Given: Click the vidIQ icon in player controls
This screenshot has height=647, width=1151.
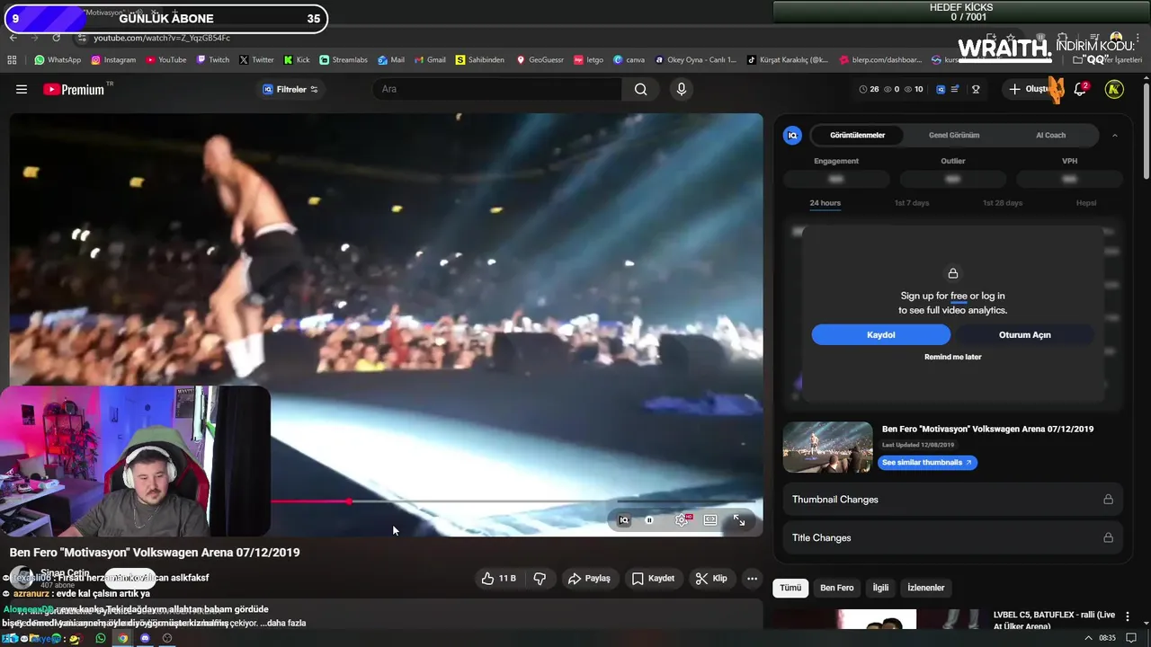Looking at the screenshot, I should [624, 520].
